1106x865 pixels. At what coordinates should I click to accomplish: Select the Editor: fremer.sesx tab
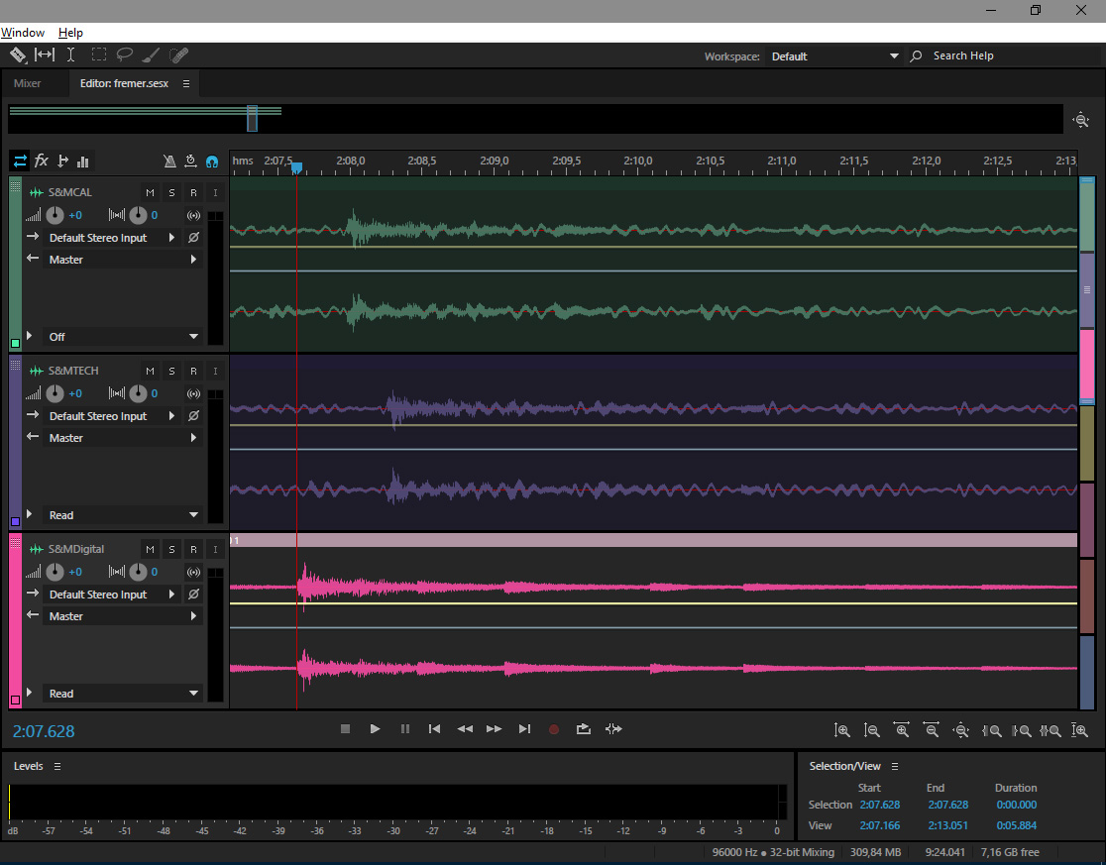(124, 83)
